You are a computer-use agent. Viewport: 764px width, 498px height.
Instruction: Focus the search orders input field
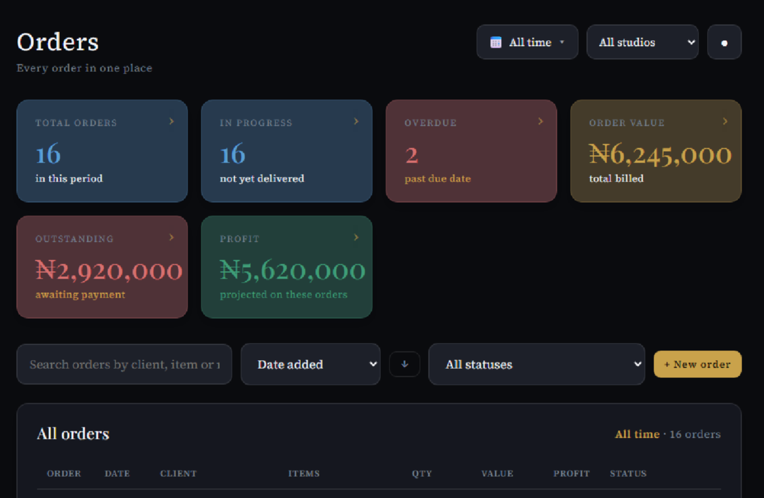124,364
